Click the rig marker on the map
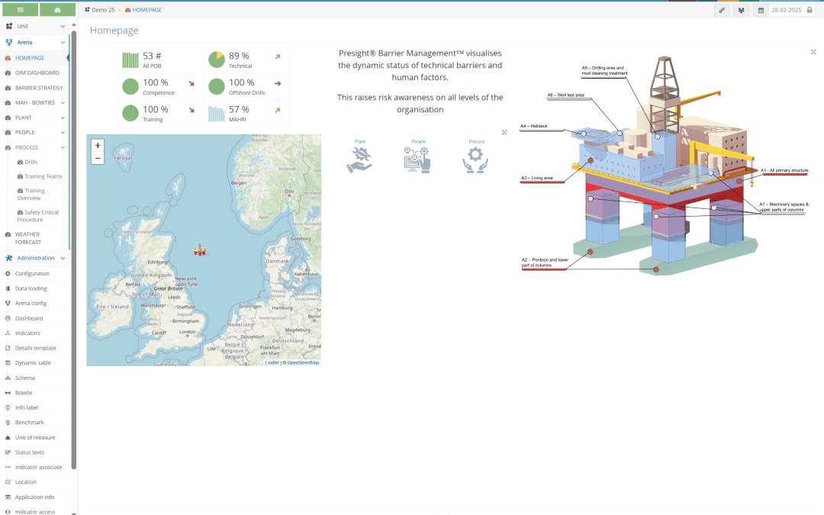Viewport: 824px width, 515px height. [x=200, y=249]
